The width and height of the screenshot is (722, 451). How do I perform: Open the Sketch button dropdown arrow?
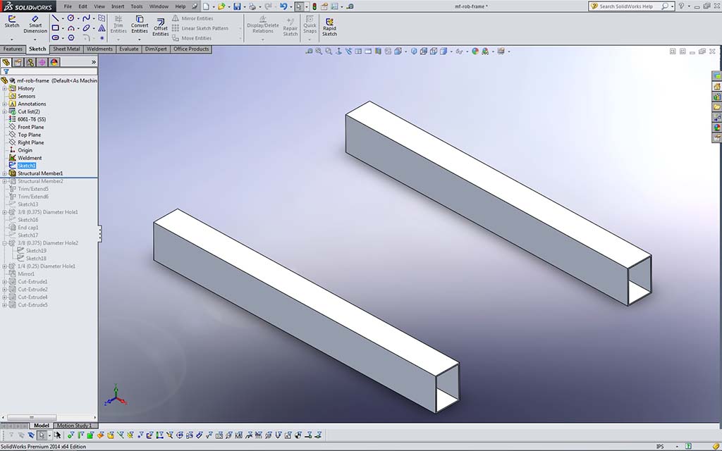click(x=12, y=39)
